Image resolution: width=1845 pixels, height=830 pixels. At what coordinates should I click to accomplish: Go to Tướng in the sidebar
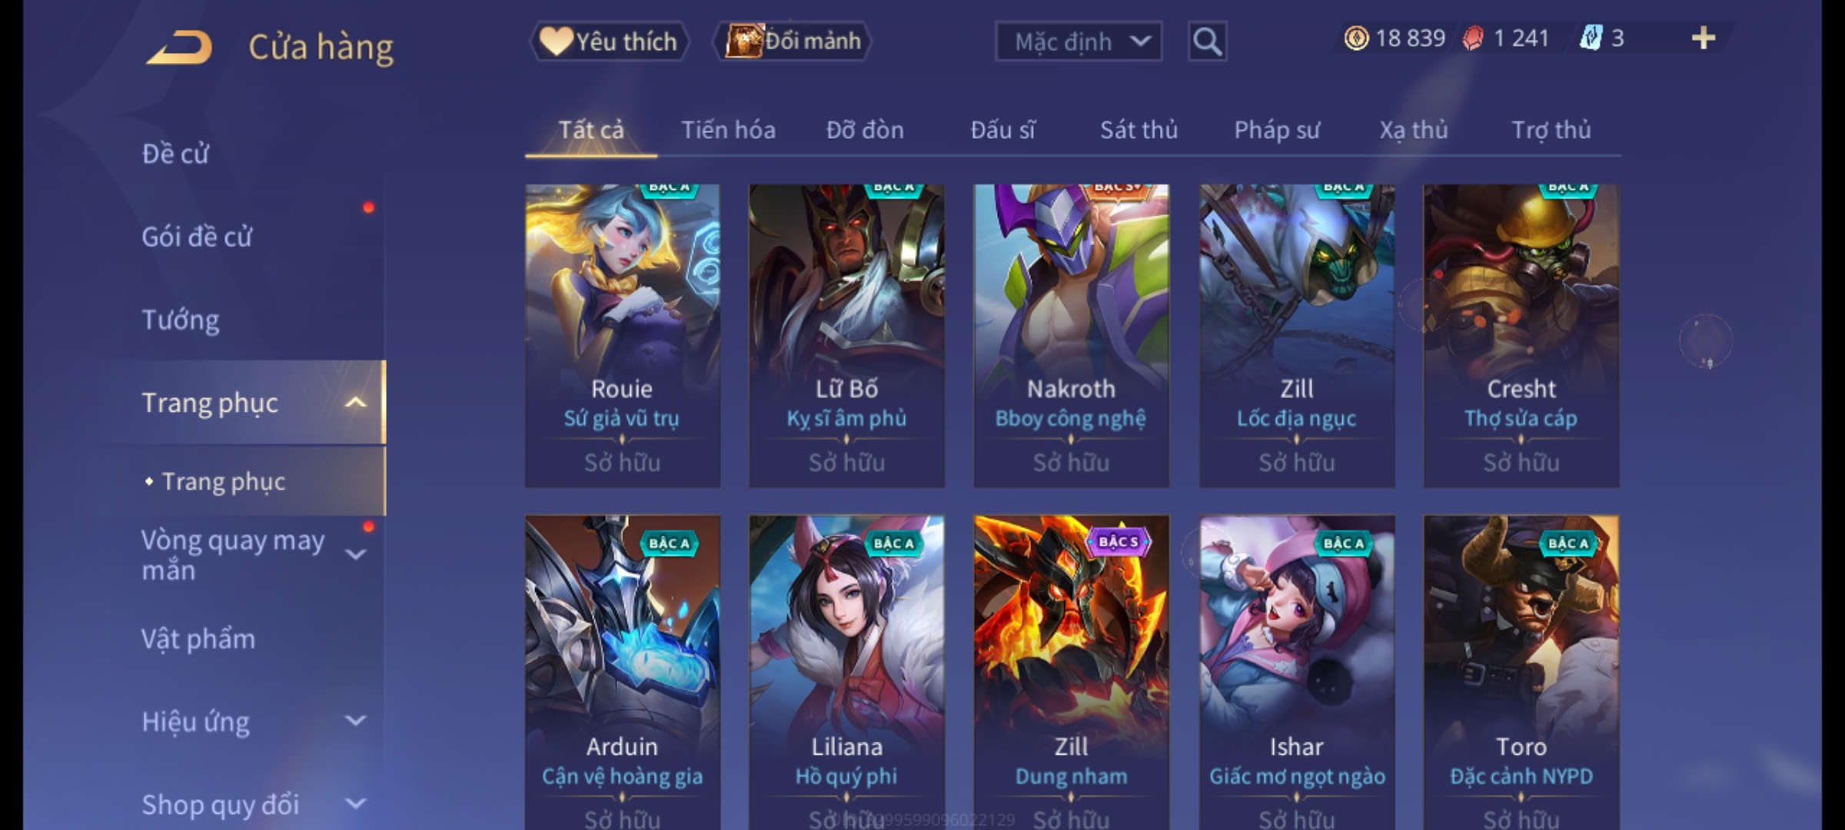click(x=181, y=320)
